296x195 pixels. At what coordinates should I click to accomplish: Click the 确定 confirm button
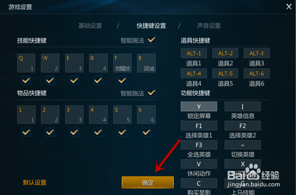148,183
